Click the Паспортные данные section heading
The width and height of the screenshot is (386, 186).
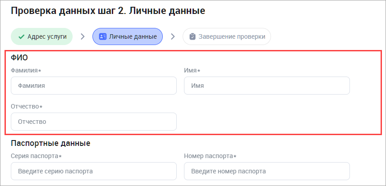coord(51,144)
